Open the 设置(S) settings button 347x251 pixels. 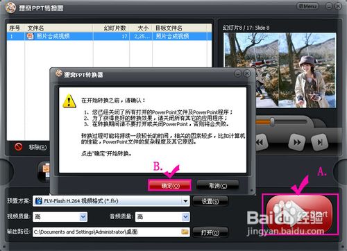coord(210,201)
